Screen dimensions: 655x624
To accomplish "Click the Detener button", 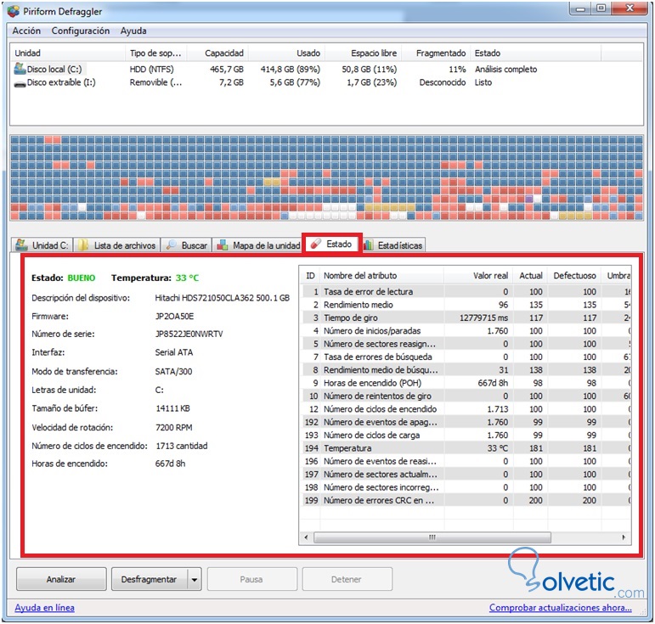I will coord(347,579).
